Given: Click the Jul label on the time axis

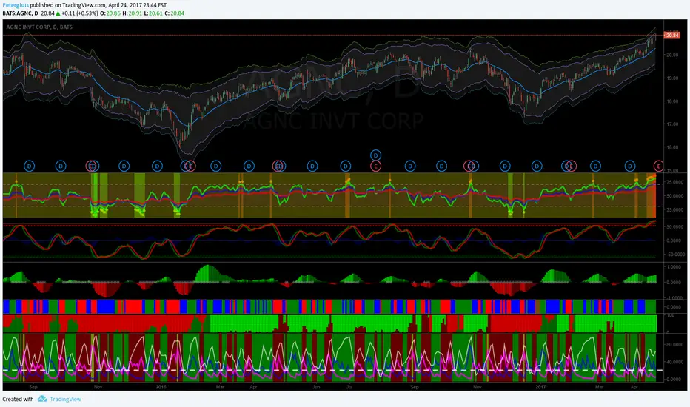Looking at the screenshot, I should click(x=349, y=387).
